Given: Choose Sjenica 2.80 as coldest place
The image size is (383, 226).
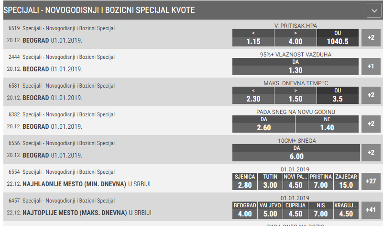Looking at the screenshot, I should pyautogui.click(x=245, y=181).
